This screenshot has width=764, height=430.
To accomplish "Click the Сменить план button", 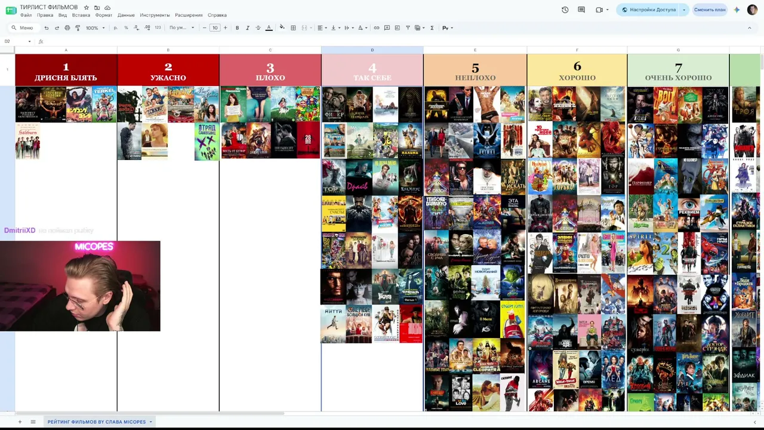I will pyautogui.click(x=710, y=10).
